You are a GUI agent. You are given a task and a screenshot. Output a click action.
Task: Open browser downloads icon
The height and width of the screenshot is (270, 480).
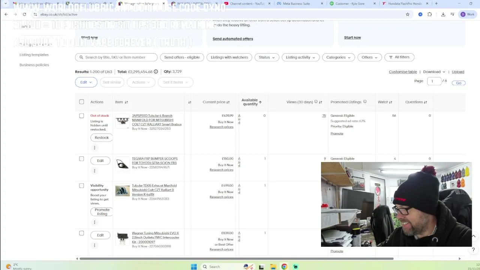(x=443, y=14)
